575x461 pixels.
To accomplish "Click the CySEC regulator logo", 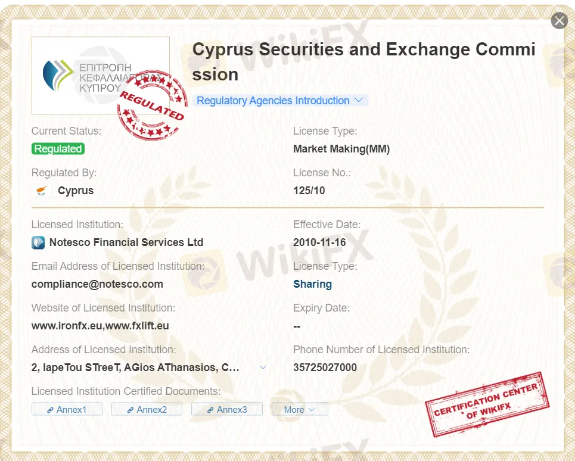I will (x=101, y=76).
